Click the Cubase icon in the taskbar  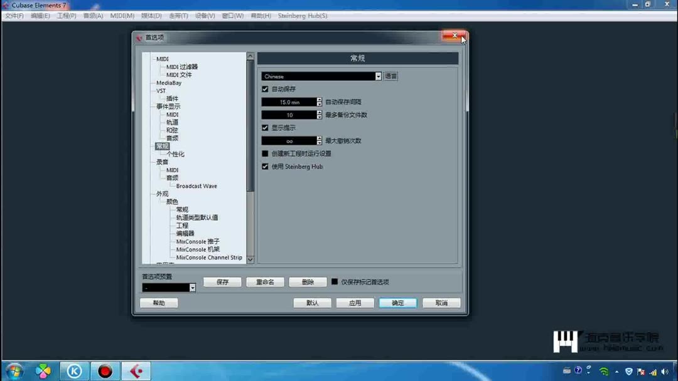(x=136, y=370)
